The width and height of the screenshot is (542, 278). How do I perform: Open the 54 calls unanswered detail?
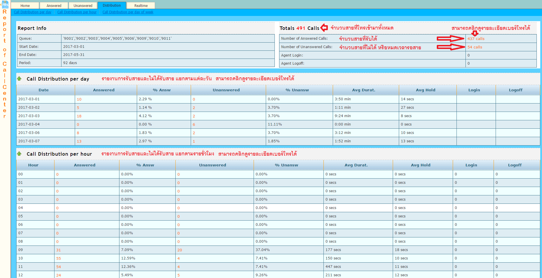tap(475, 47)
